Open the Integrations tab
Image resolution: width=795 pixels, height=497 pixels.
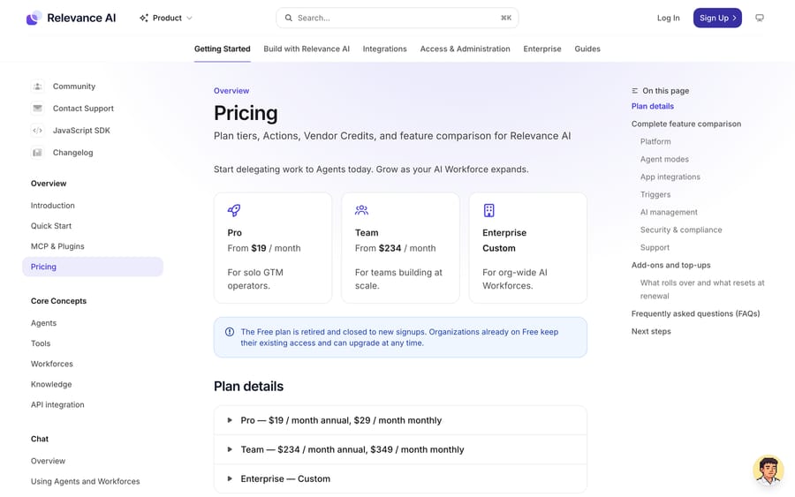click(x=385, y=49)
